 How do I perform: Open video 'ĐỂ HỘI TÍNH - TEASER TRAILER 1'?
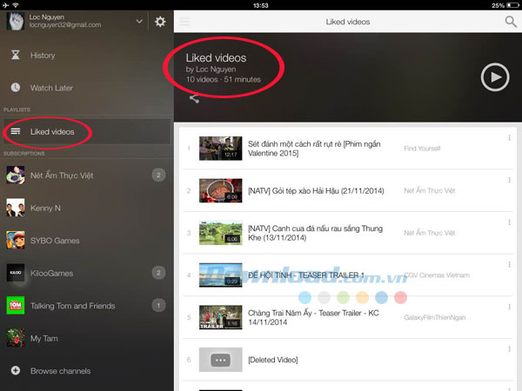[306, 275]
